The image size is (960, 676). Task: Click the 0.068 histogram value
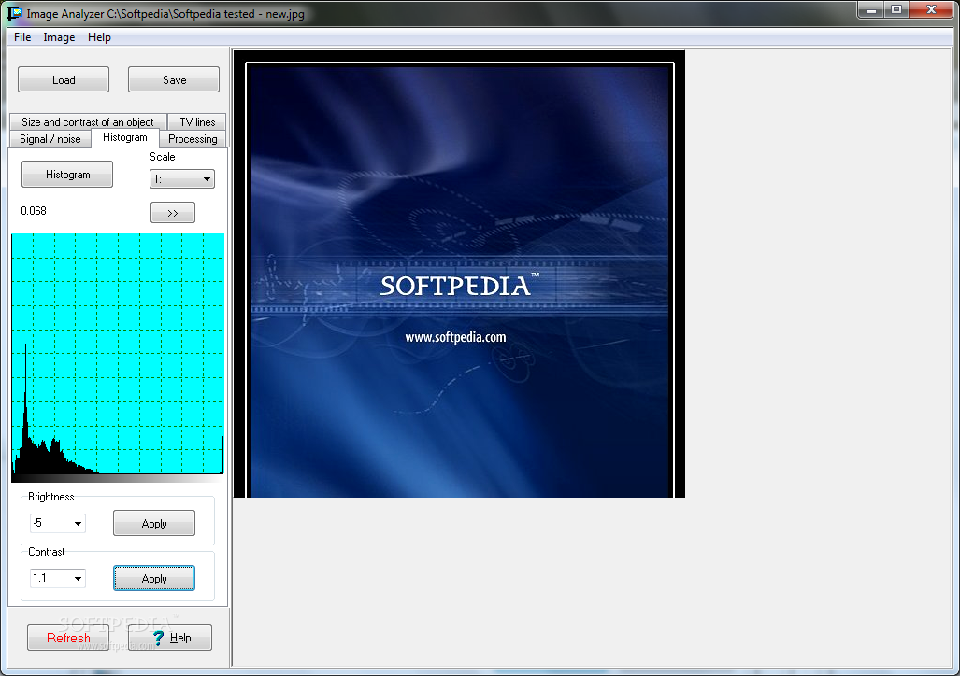tap(34, 210)
